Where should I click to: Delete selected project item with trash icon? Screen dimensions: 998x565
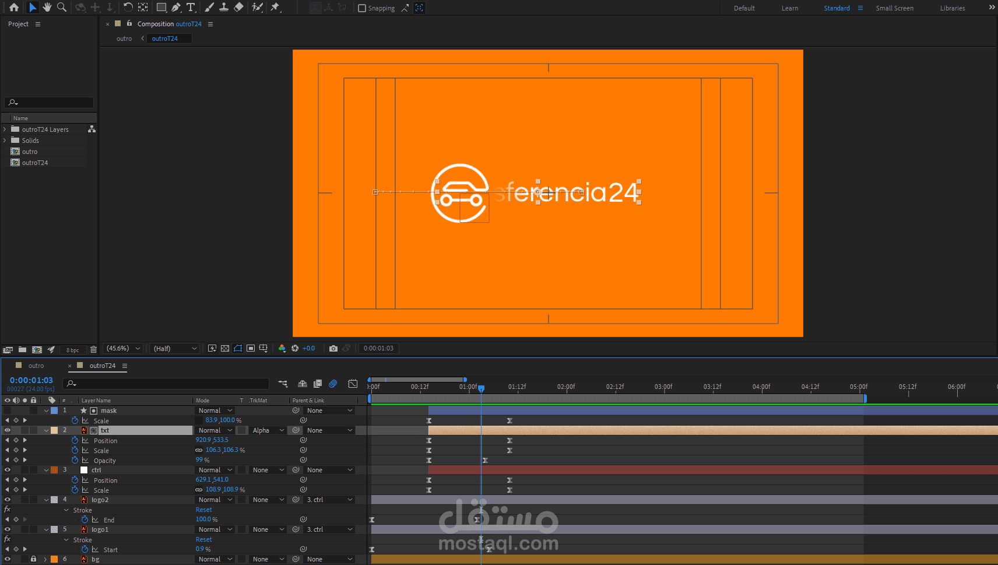coord(93,350)
